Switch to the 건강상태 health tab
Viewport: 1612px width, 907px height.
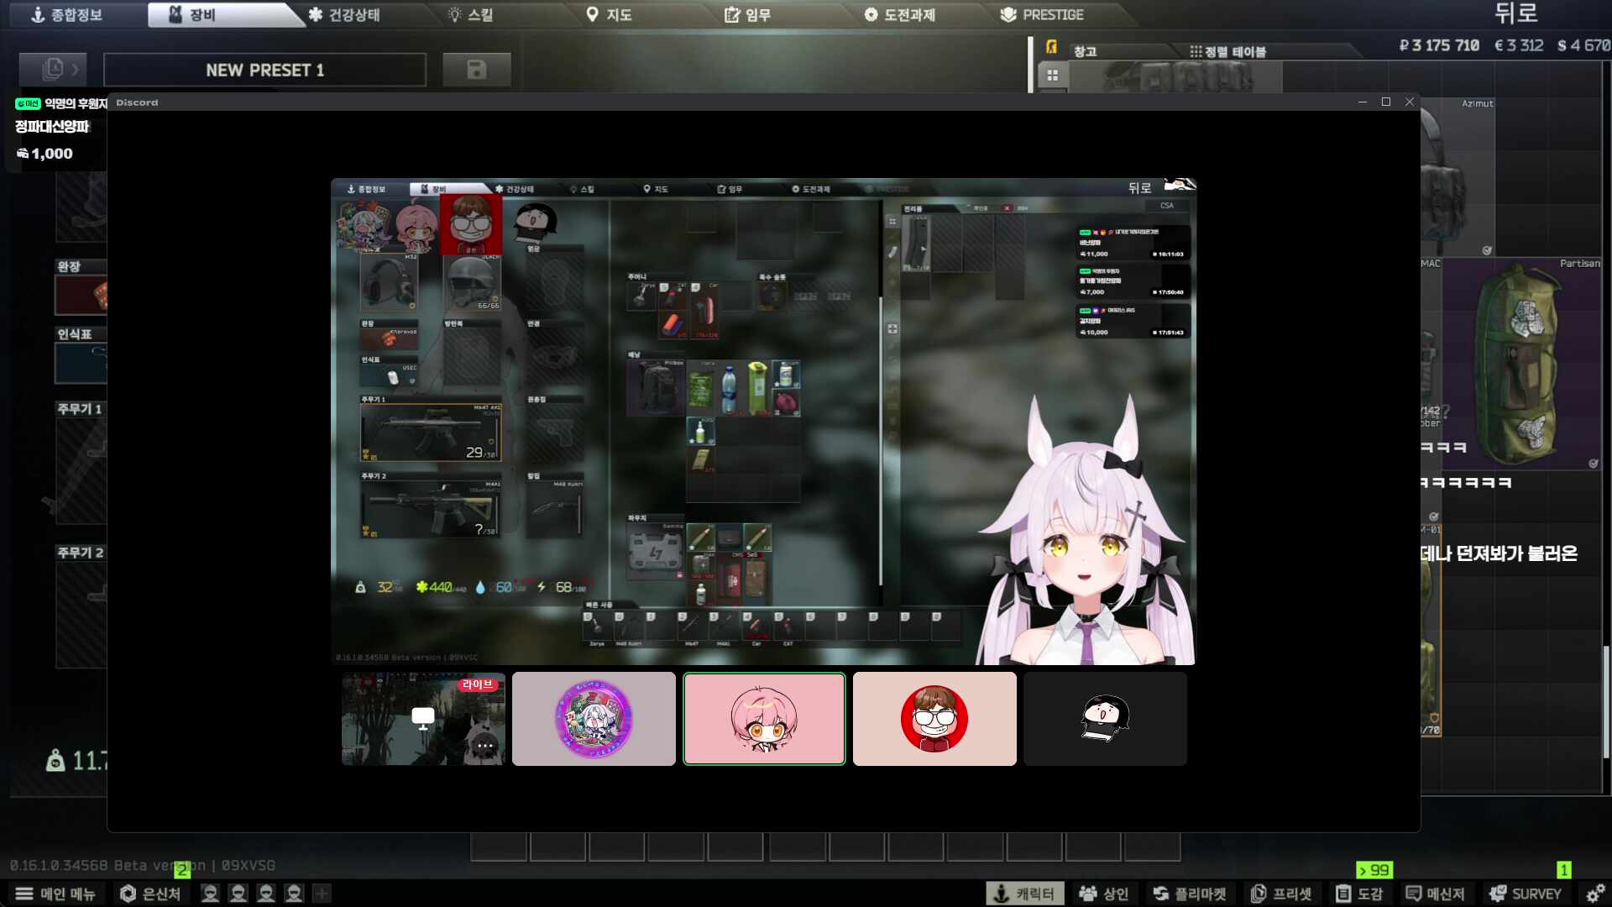[343, 14]
